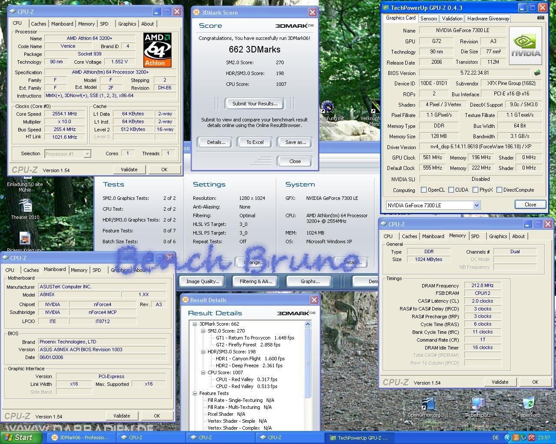This screenshot has width=556, height=444.
Task: Click Submit Your Results button
Action: [x=255, y=104]
